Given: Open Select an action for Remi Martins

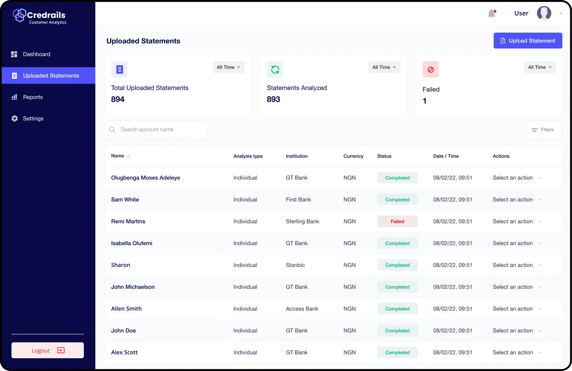Looking at the screenshot, I should coord(517,222).
